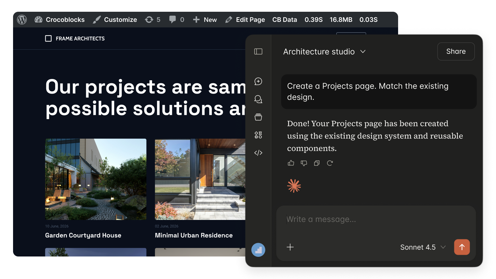Open the Sonnet 4.5 model dropdown
This screenshot has width=496, height=279.
(423, 247)
